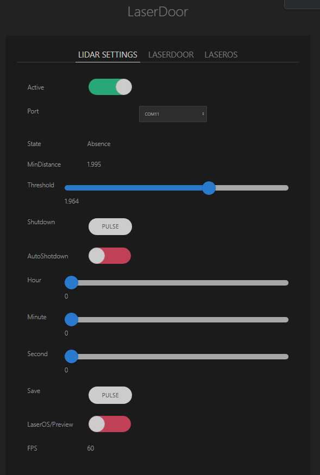The width and height of the screenshot is (320, 475).
Task: Click the far end of Second slider track
Action: point(286,357)
